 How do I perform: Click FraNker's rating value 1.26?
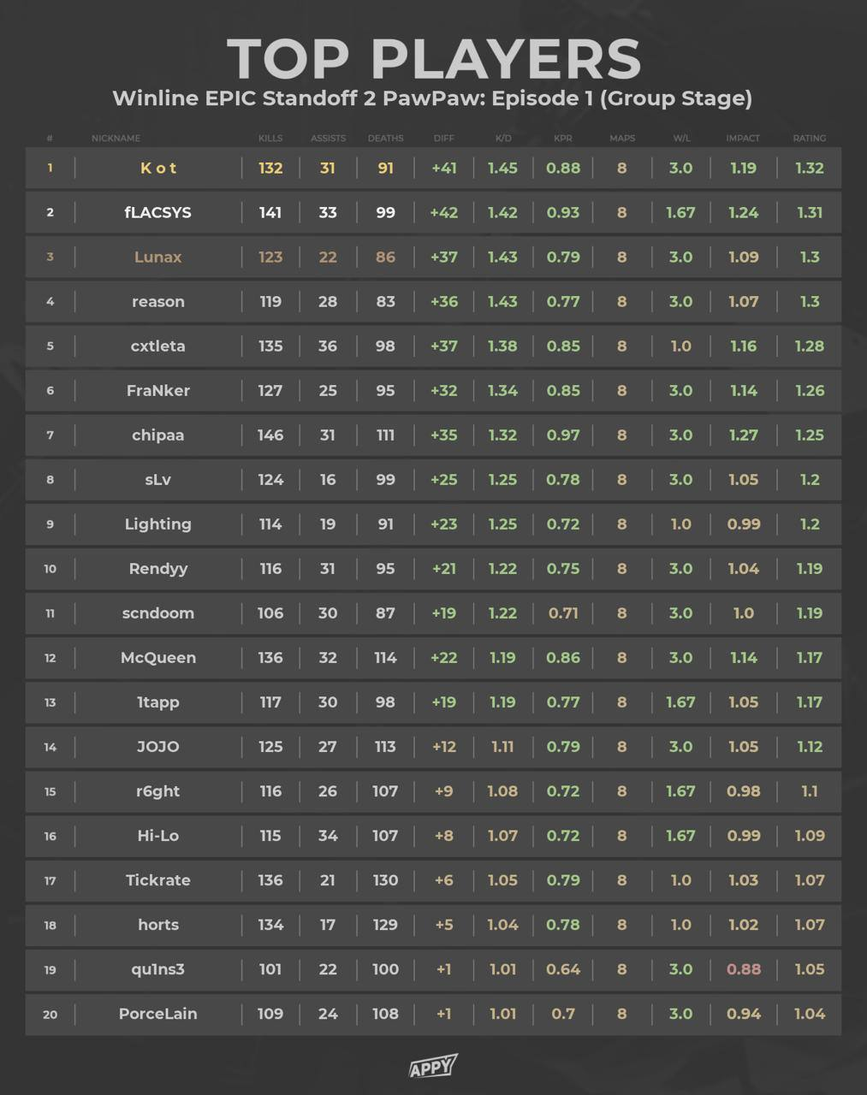[x=810, y=390]
